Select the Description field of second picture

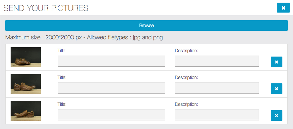tap(217, 88)
